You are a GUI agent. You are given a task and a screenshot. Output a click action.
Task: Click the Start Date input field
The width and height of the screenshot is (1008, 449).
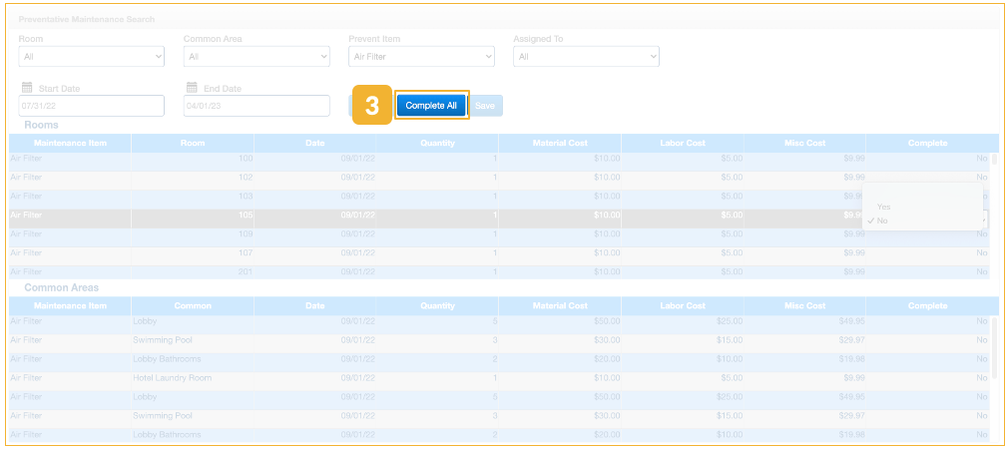[91, 106]
